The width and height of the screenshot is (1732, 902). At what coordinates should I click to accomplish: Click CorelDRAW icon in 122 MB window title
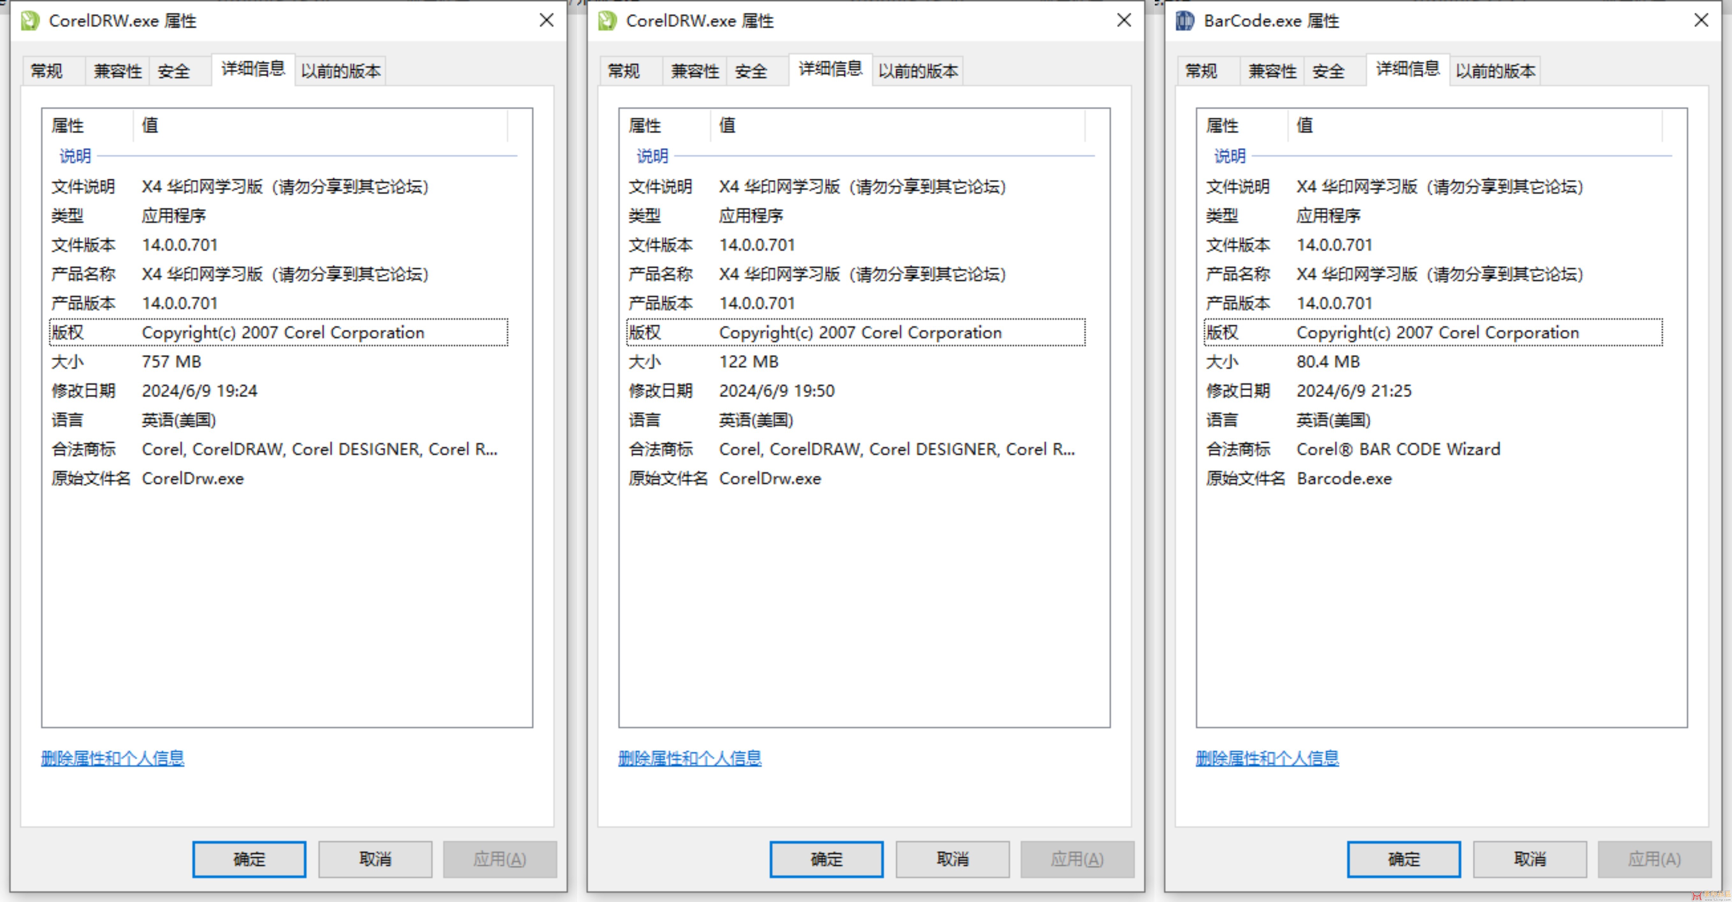click(607, 21)
